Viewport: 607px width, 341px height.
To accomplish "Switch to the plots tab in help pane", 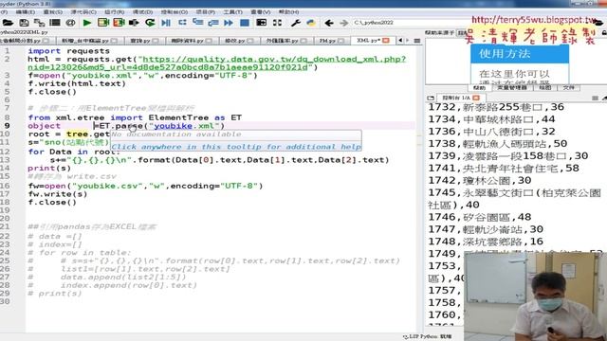I will [545, 88].
